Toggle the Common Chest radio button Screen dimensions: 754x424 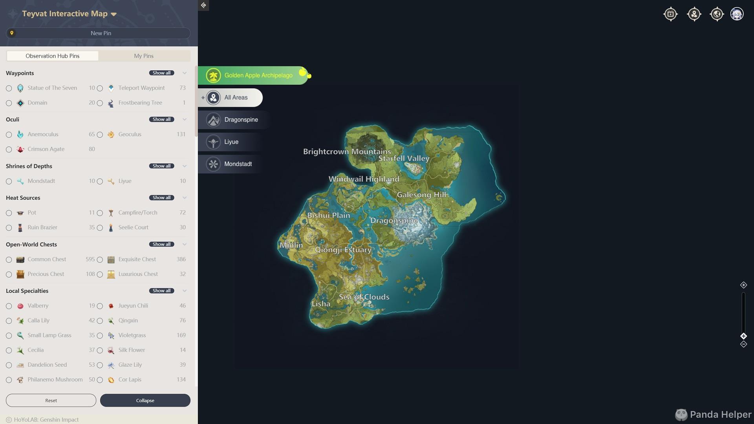[x=9, y=260]
